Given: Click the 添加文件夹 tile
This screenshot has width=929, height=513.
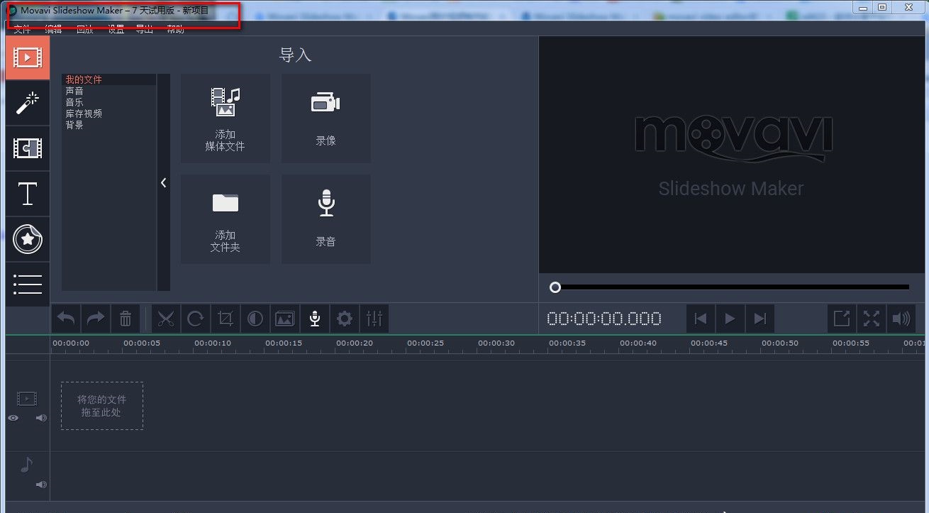Looking at the screenshot, I should [226, 219].
